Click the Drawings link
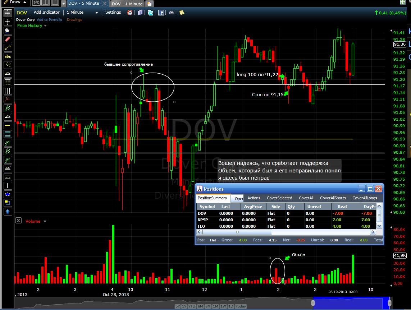Image resolution: width=411 pixels, height=310 pixels. [74, 20]
